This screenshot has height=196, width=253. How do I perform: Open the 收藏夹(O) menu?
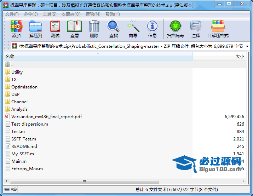click(71, 14)
